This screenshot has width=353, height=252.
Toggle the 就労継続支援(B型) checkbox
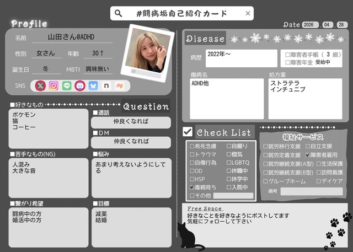tap(265, 173)
